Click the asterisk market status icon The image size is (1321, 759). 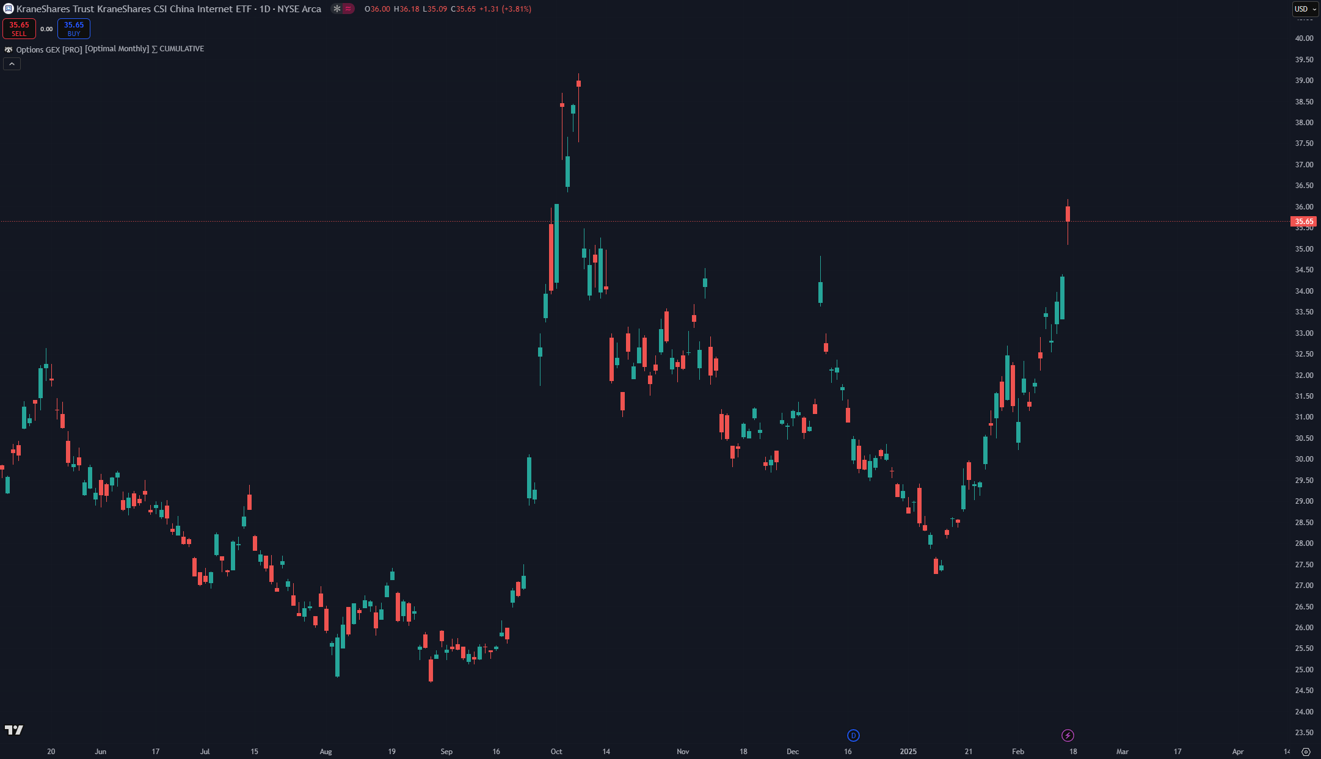[337, 9]
